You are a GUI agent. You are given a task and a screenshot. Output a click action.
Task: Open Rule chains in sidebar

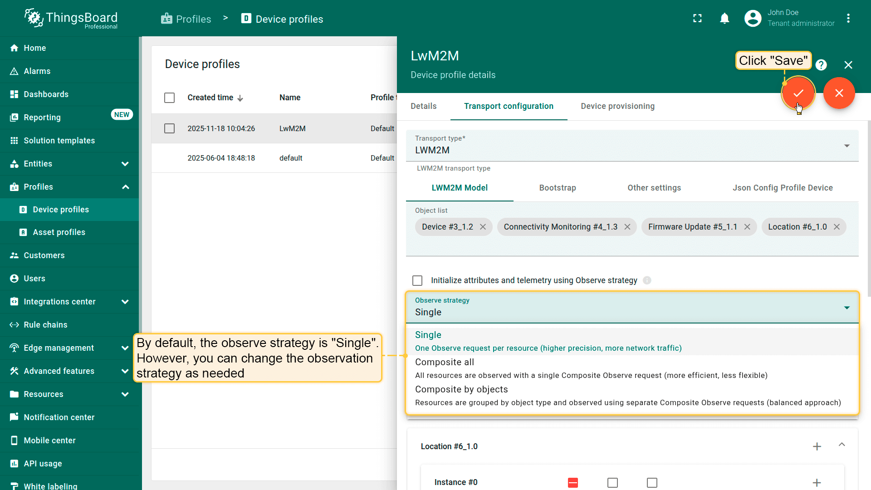tap(45, 325)
